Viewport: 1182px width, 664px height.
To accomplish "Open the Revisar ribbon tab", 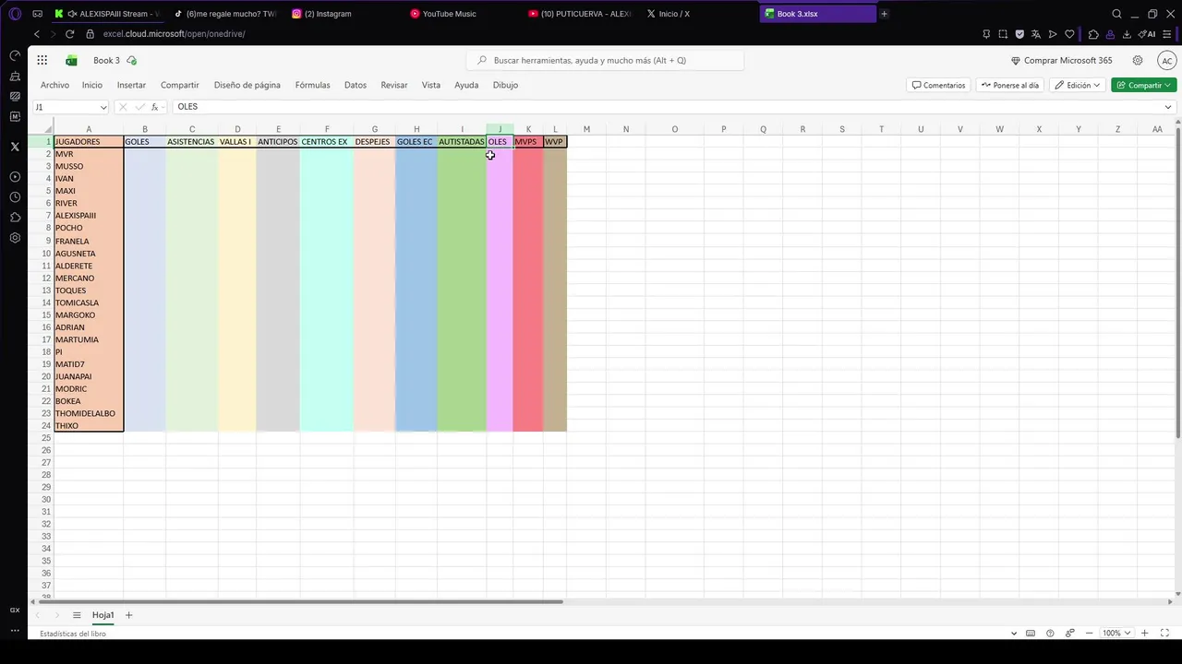I will point(394,85).
